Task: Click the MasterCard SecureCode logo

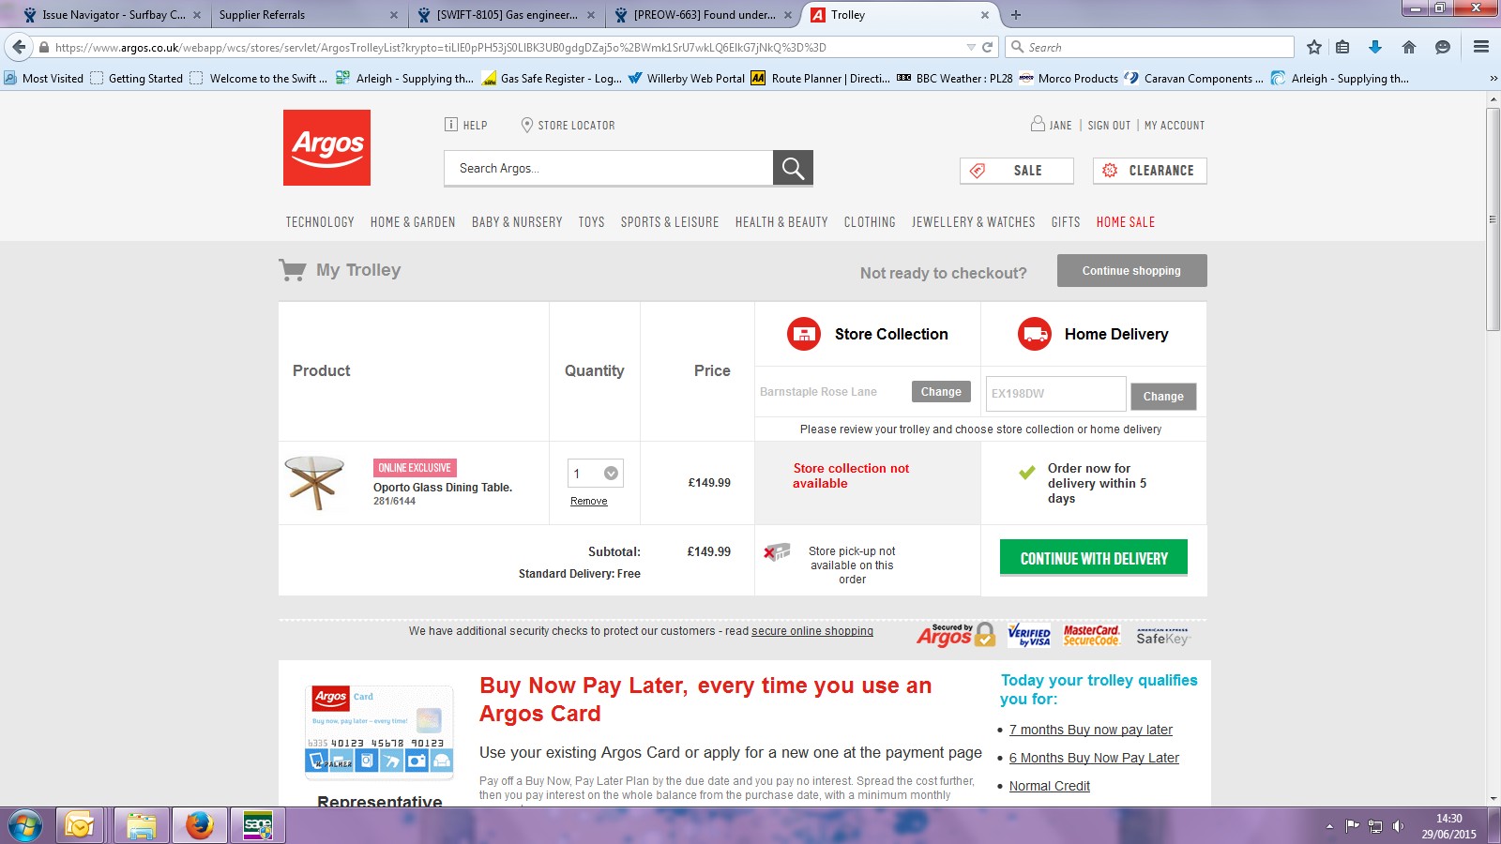Action: [1091, 636]
